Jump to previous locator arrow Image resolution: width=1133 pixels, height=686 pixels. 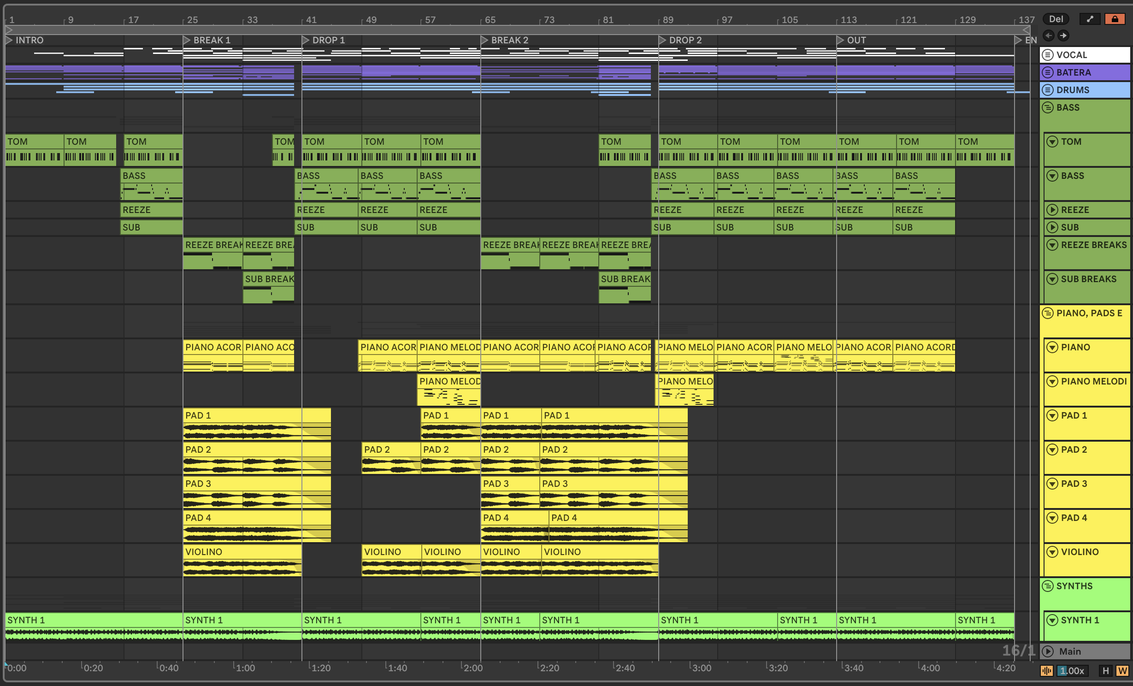coord(1049,35)
